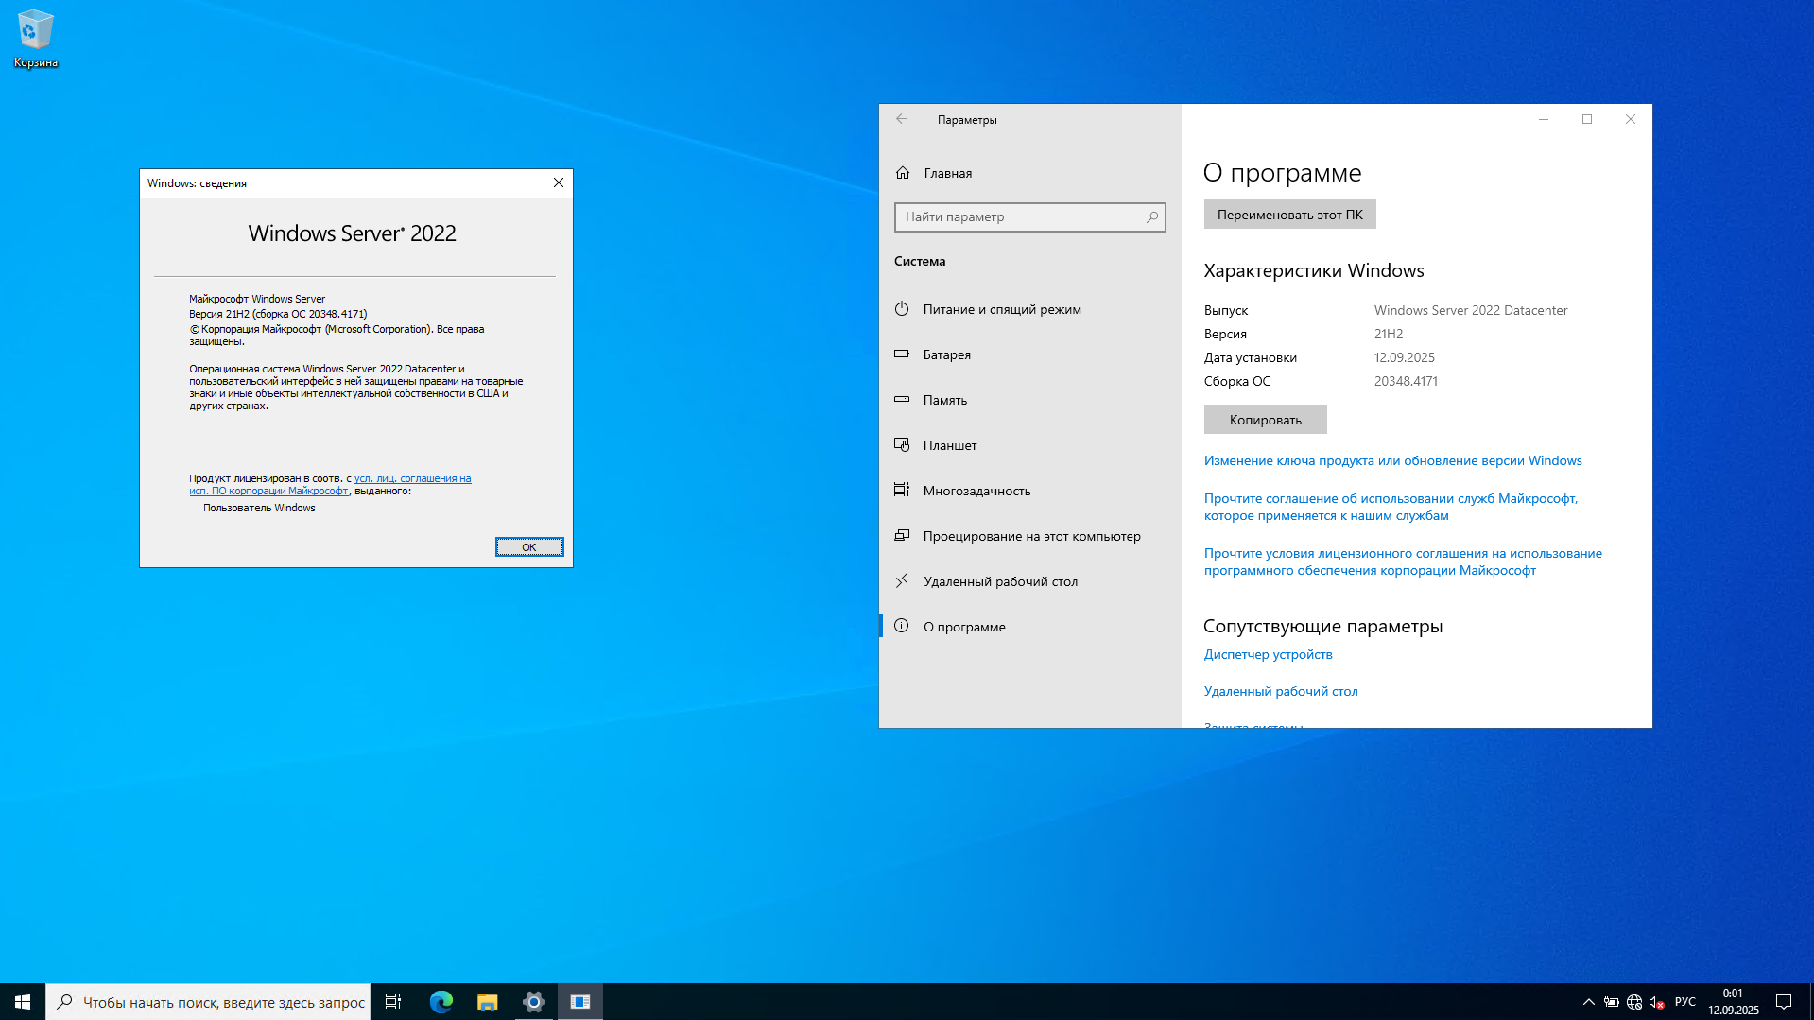The width and height of the screenshot is (1814, 1020).
Task: Click the back arrow in Settings window
Action: (x=902, y=119)
